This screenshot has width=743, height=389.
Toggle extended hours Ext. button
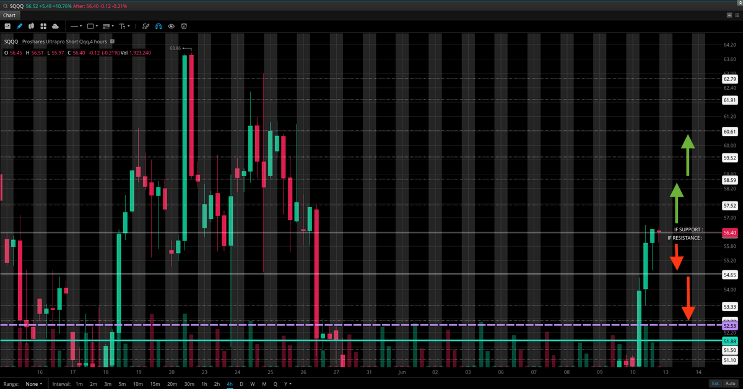coord(715,384)
